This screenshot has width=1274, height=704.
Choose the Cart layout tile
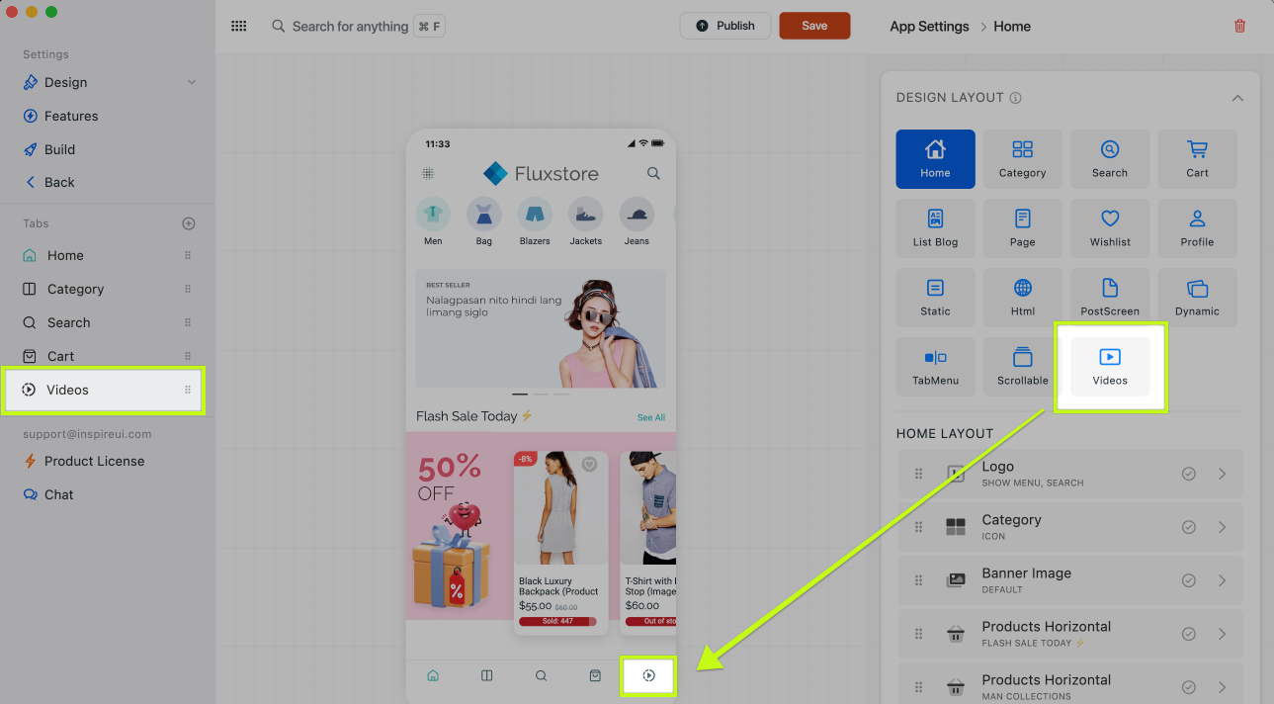click(1197, 159)
